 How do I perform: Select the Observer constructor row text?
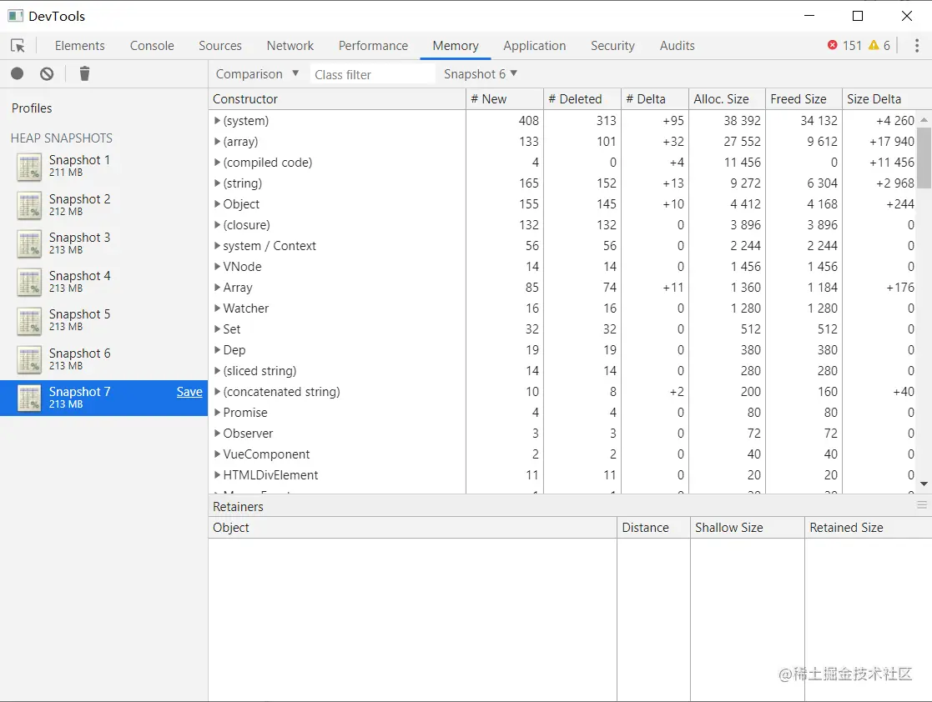(248, 434)
